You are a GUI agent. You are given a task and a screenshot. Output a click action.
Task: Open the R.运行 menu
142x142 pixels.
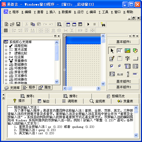pos(79,12)
